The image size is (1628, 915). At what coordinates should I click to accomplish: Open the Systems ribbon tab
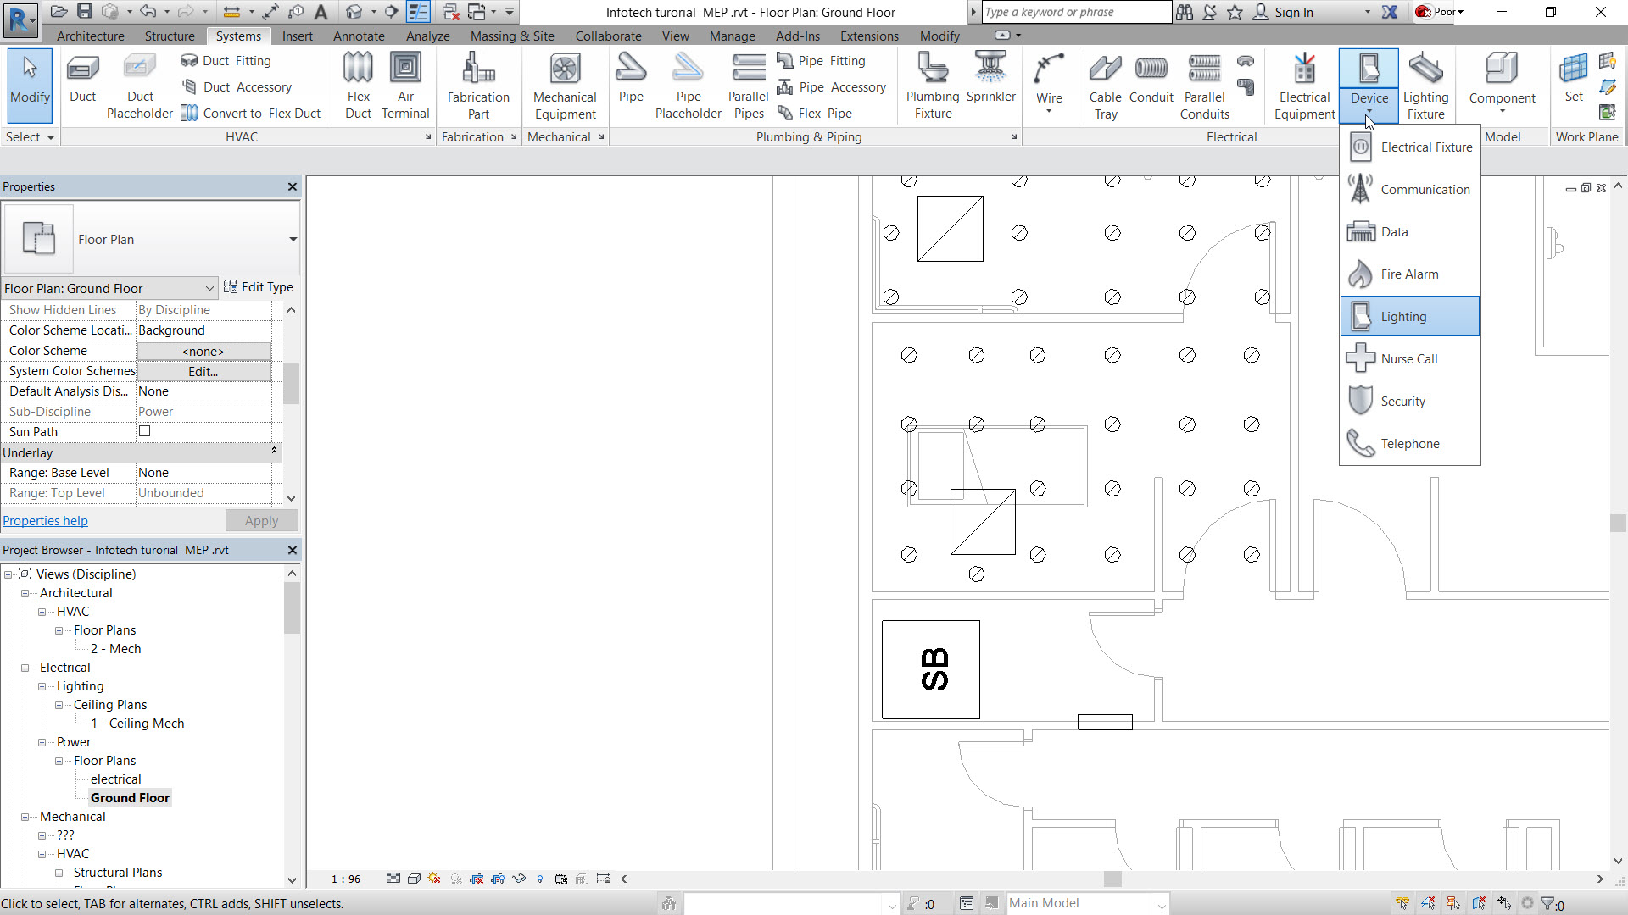(238, 36)
